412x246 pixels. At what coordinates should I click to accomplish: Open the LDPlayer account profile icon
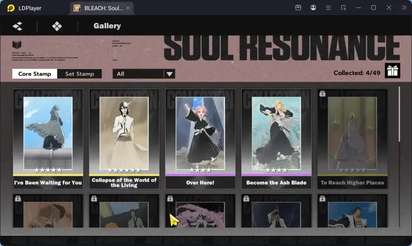[313, 8]
